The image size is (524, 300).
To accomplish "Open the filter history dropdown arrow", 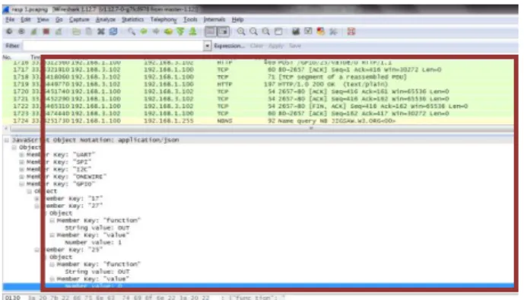I will pos(207,46).
